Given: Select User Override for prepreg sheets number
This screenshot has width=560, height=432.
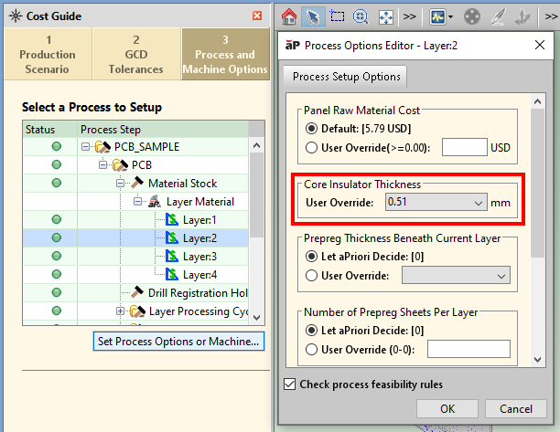Looking at the screenshot, I should pyautogui.click(x=311, y=350).
